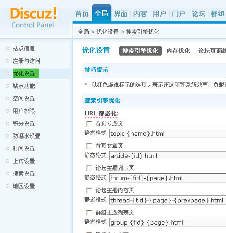The image size is (226, 233).
Task: Click the 优化设置 breadcrumb link
Action: 108,32
